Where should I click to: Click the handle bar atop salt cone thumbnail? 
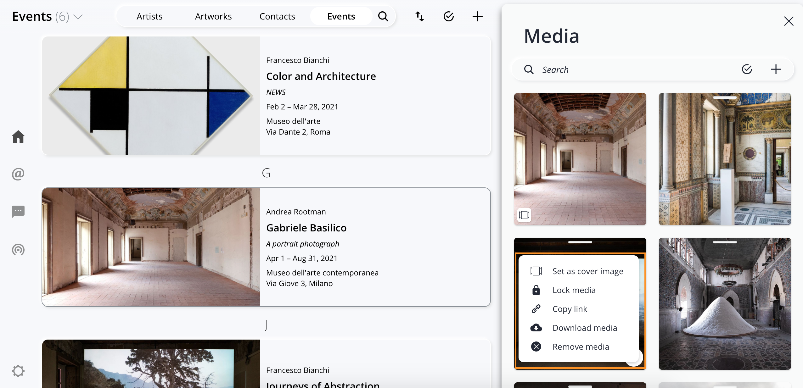tap(725, 242)
